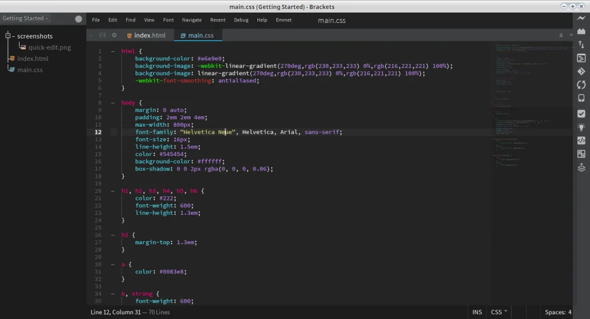Screen dimensions: 590x319
Task: Toggle split view icon in tab bar
Action: point(102,35)
